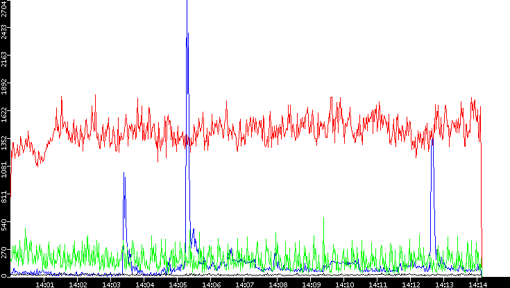Click the 14:01 time axis label
Image resolution: width=510 pixels, height=288 pixels.
click(x=44, y=285)
